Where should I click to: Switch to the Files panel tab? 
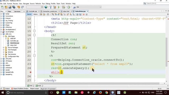point(10,11)
